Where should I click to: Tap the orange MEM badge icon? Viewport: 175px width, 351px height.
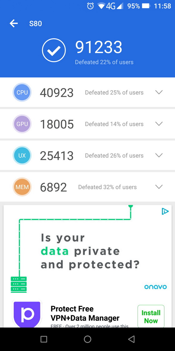click(22, 187)
